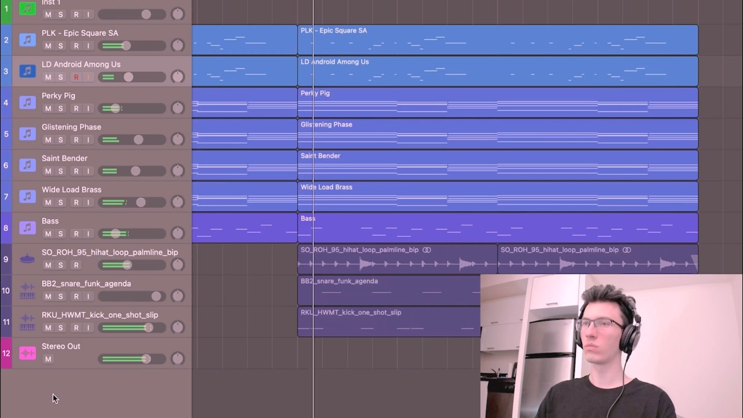Mute the BB2_snare_funk_agenda track
The image size is (743, 418).
pyautogui.click(x=48, y=297)
